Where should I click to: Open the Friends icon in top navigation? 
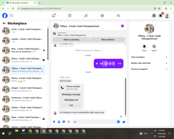point(86,16)
